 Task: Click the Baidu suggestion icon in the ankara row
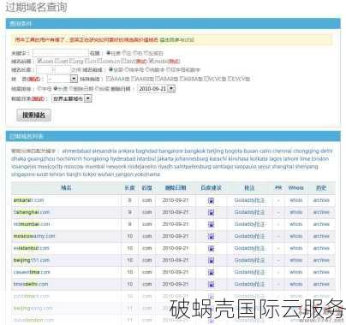coord(211,200)
